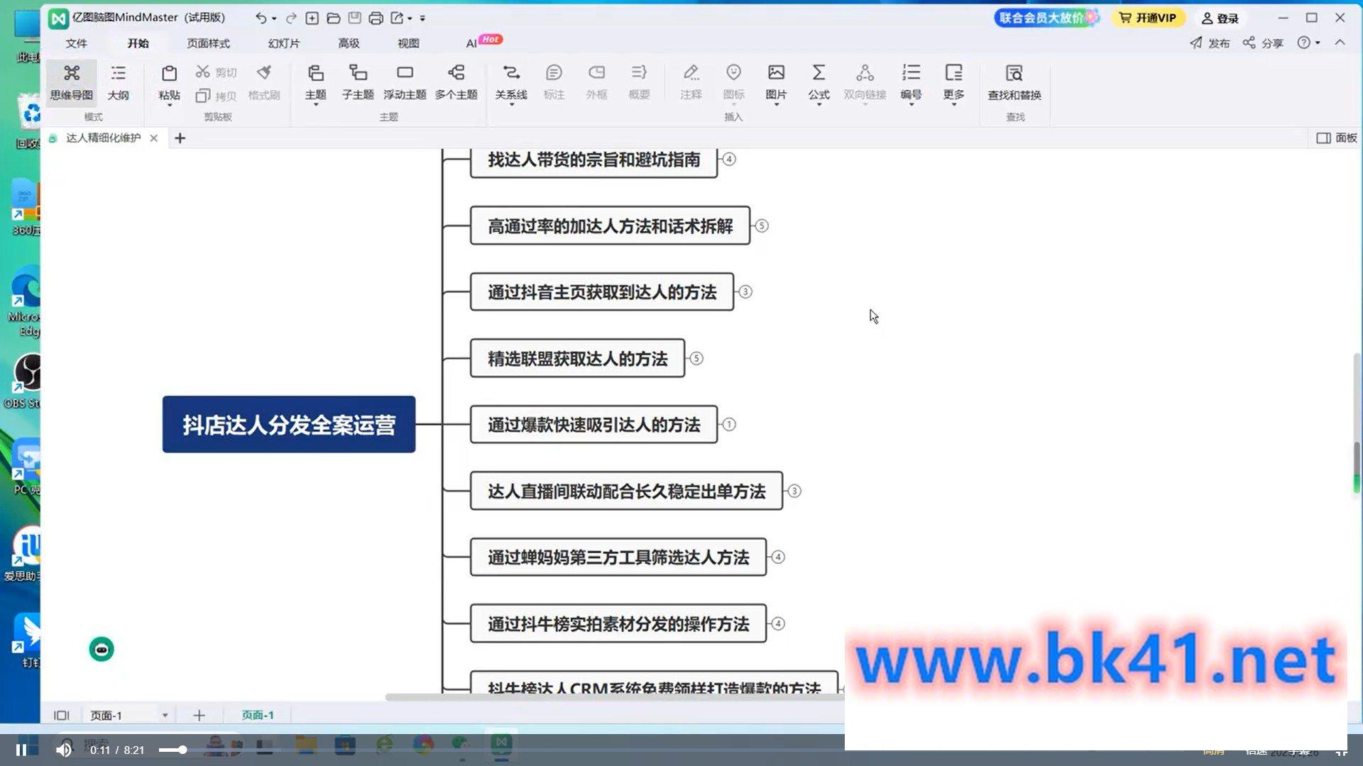Select the central topic 抖店达人分发全案运营
This screenshot has height=766, width=1363.
(289, 424)
